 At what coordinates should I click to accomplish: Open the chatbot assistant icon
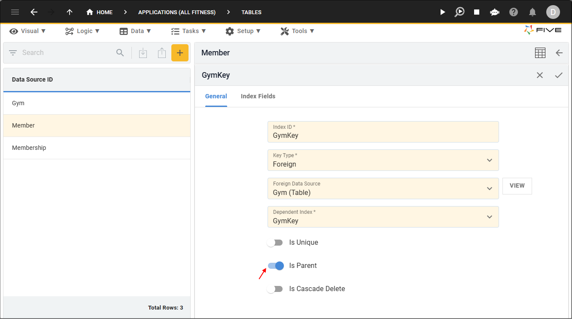coord(494,12)
